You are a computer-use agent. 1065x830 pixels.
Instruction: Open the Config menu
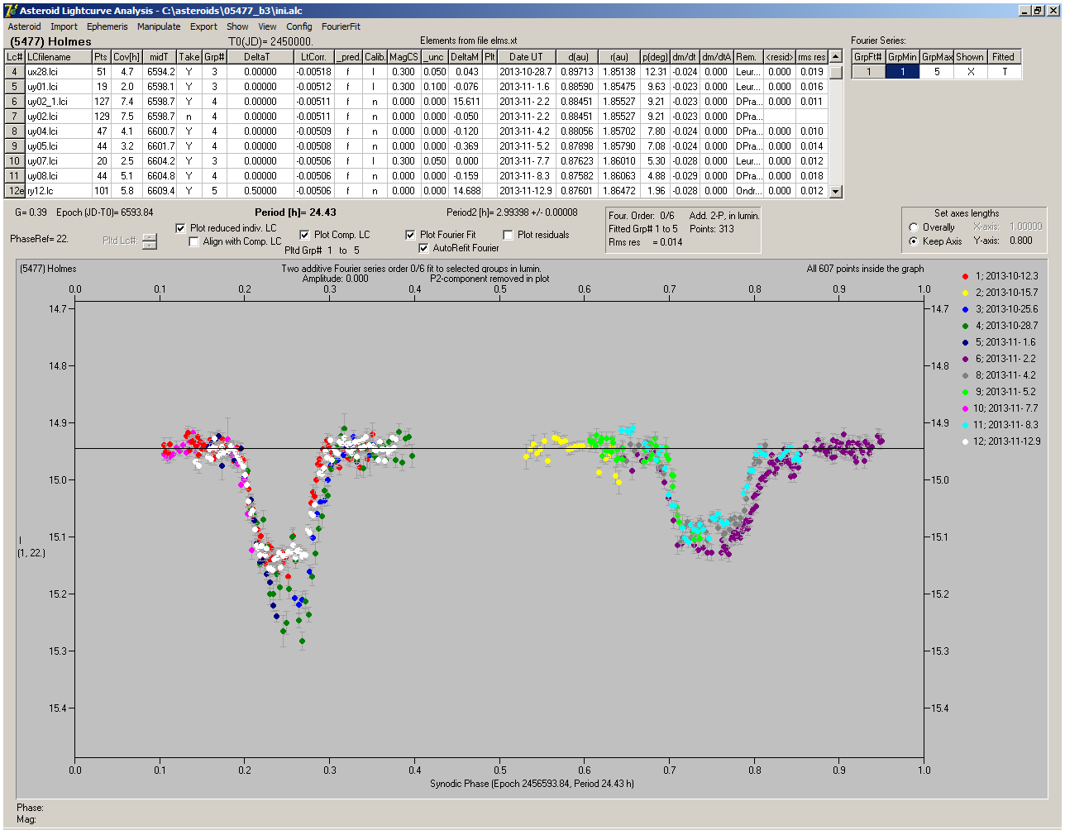click(x=299, y=26)
